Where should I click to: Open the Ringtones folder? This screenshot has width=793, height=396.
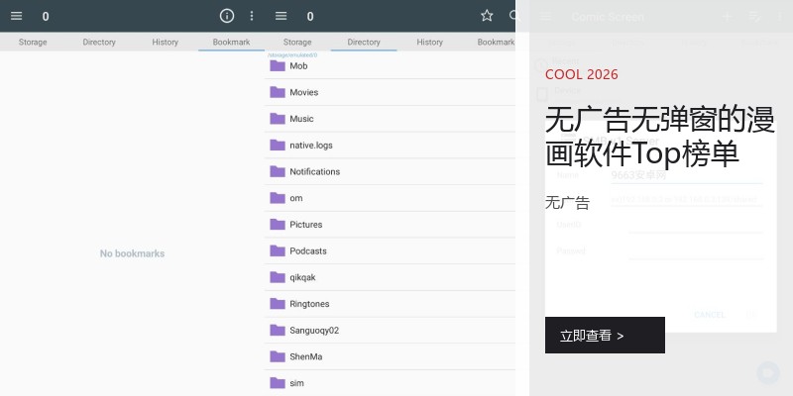pos(390,304)
